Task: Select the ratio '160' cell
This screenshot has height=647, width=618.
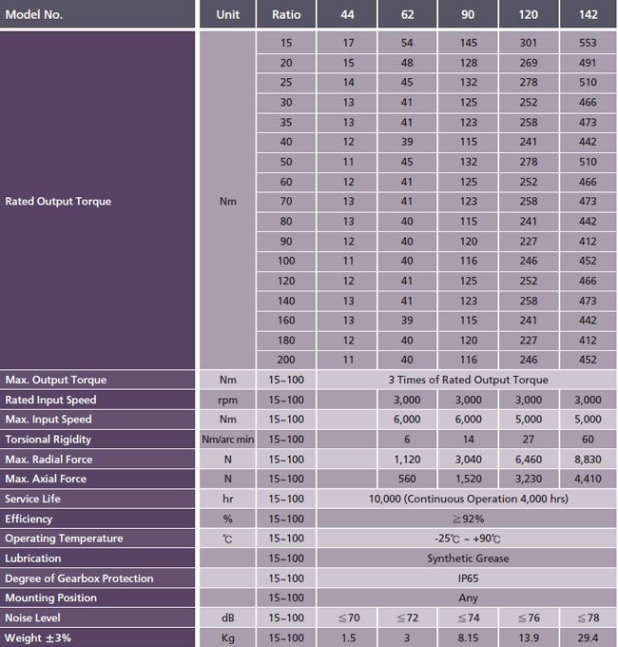Action: pos(286,321)
